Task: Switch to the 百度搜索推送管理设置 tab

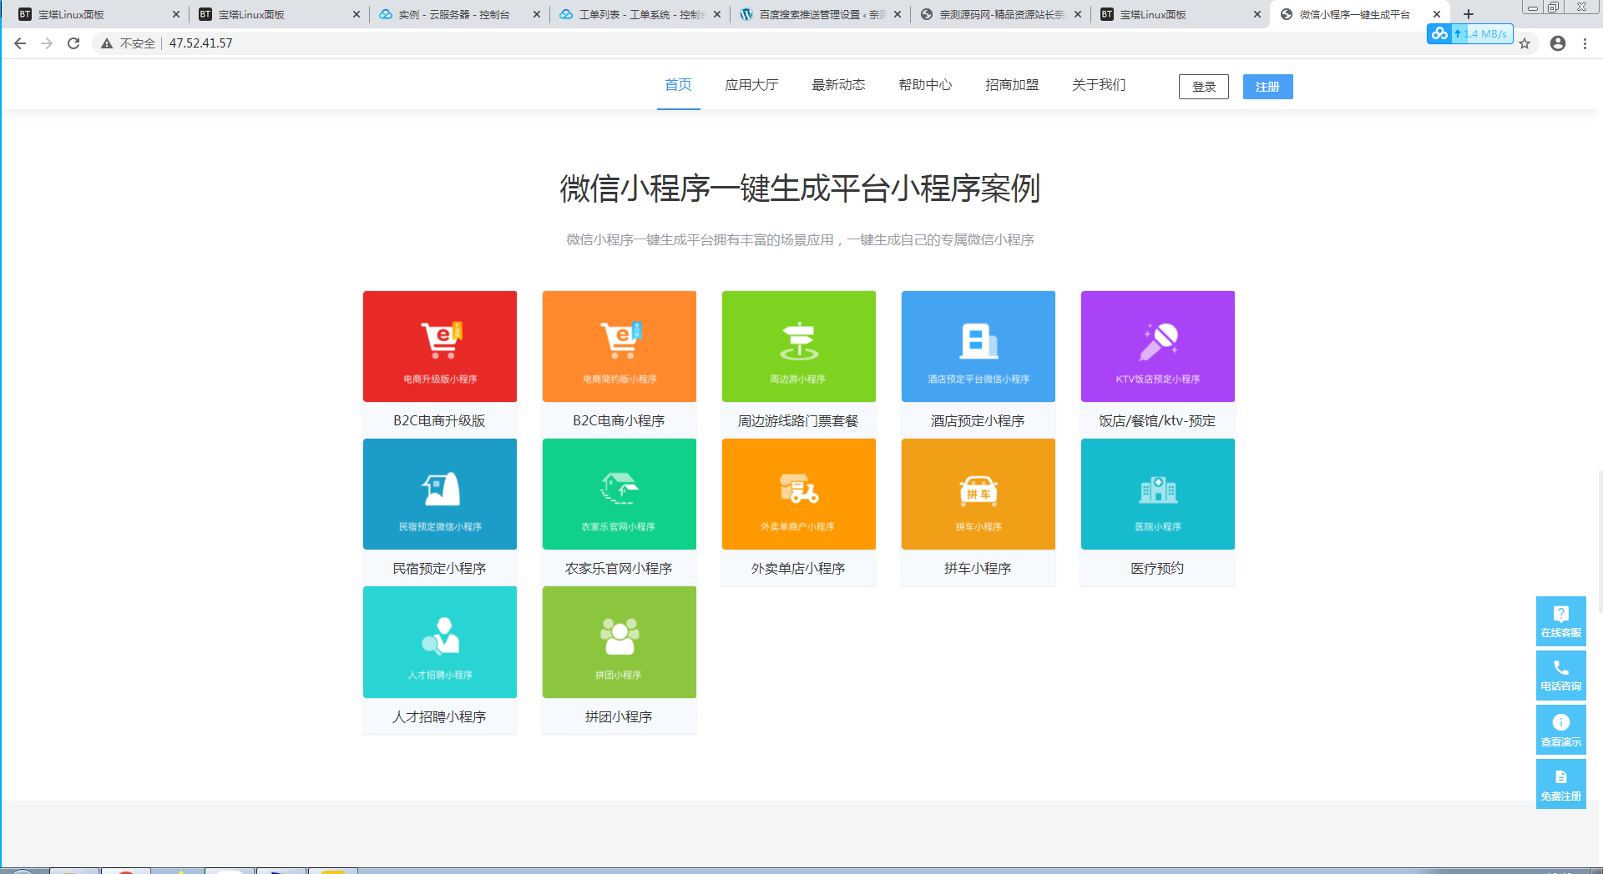Action: click(820, 14)
